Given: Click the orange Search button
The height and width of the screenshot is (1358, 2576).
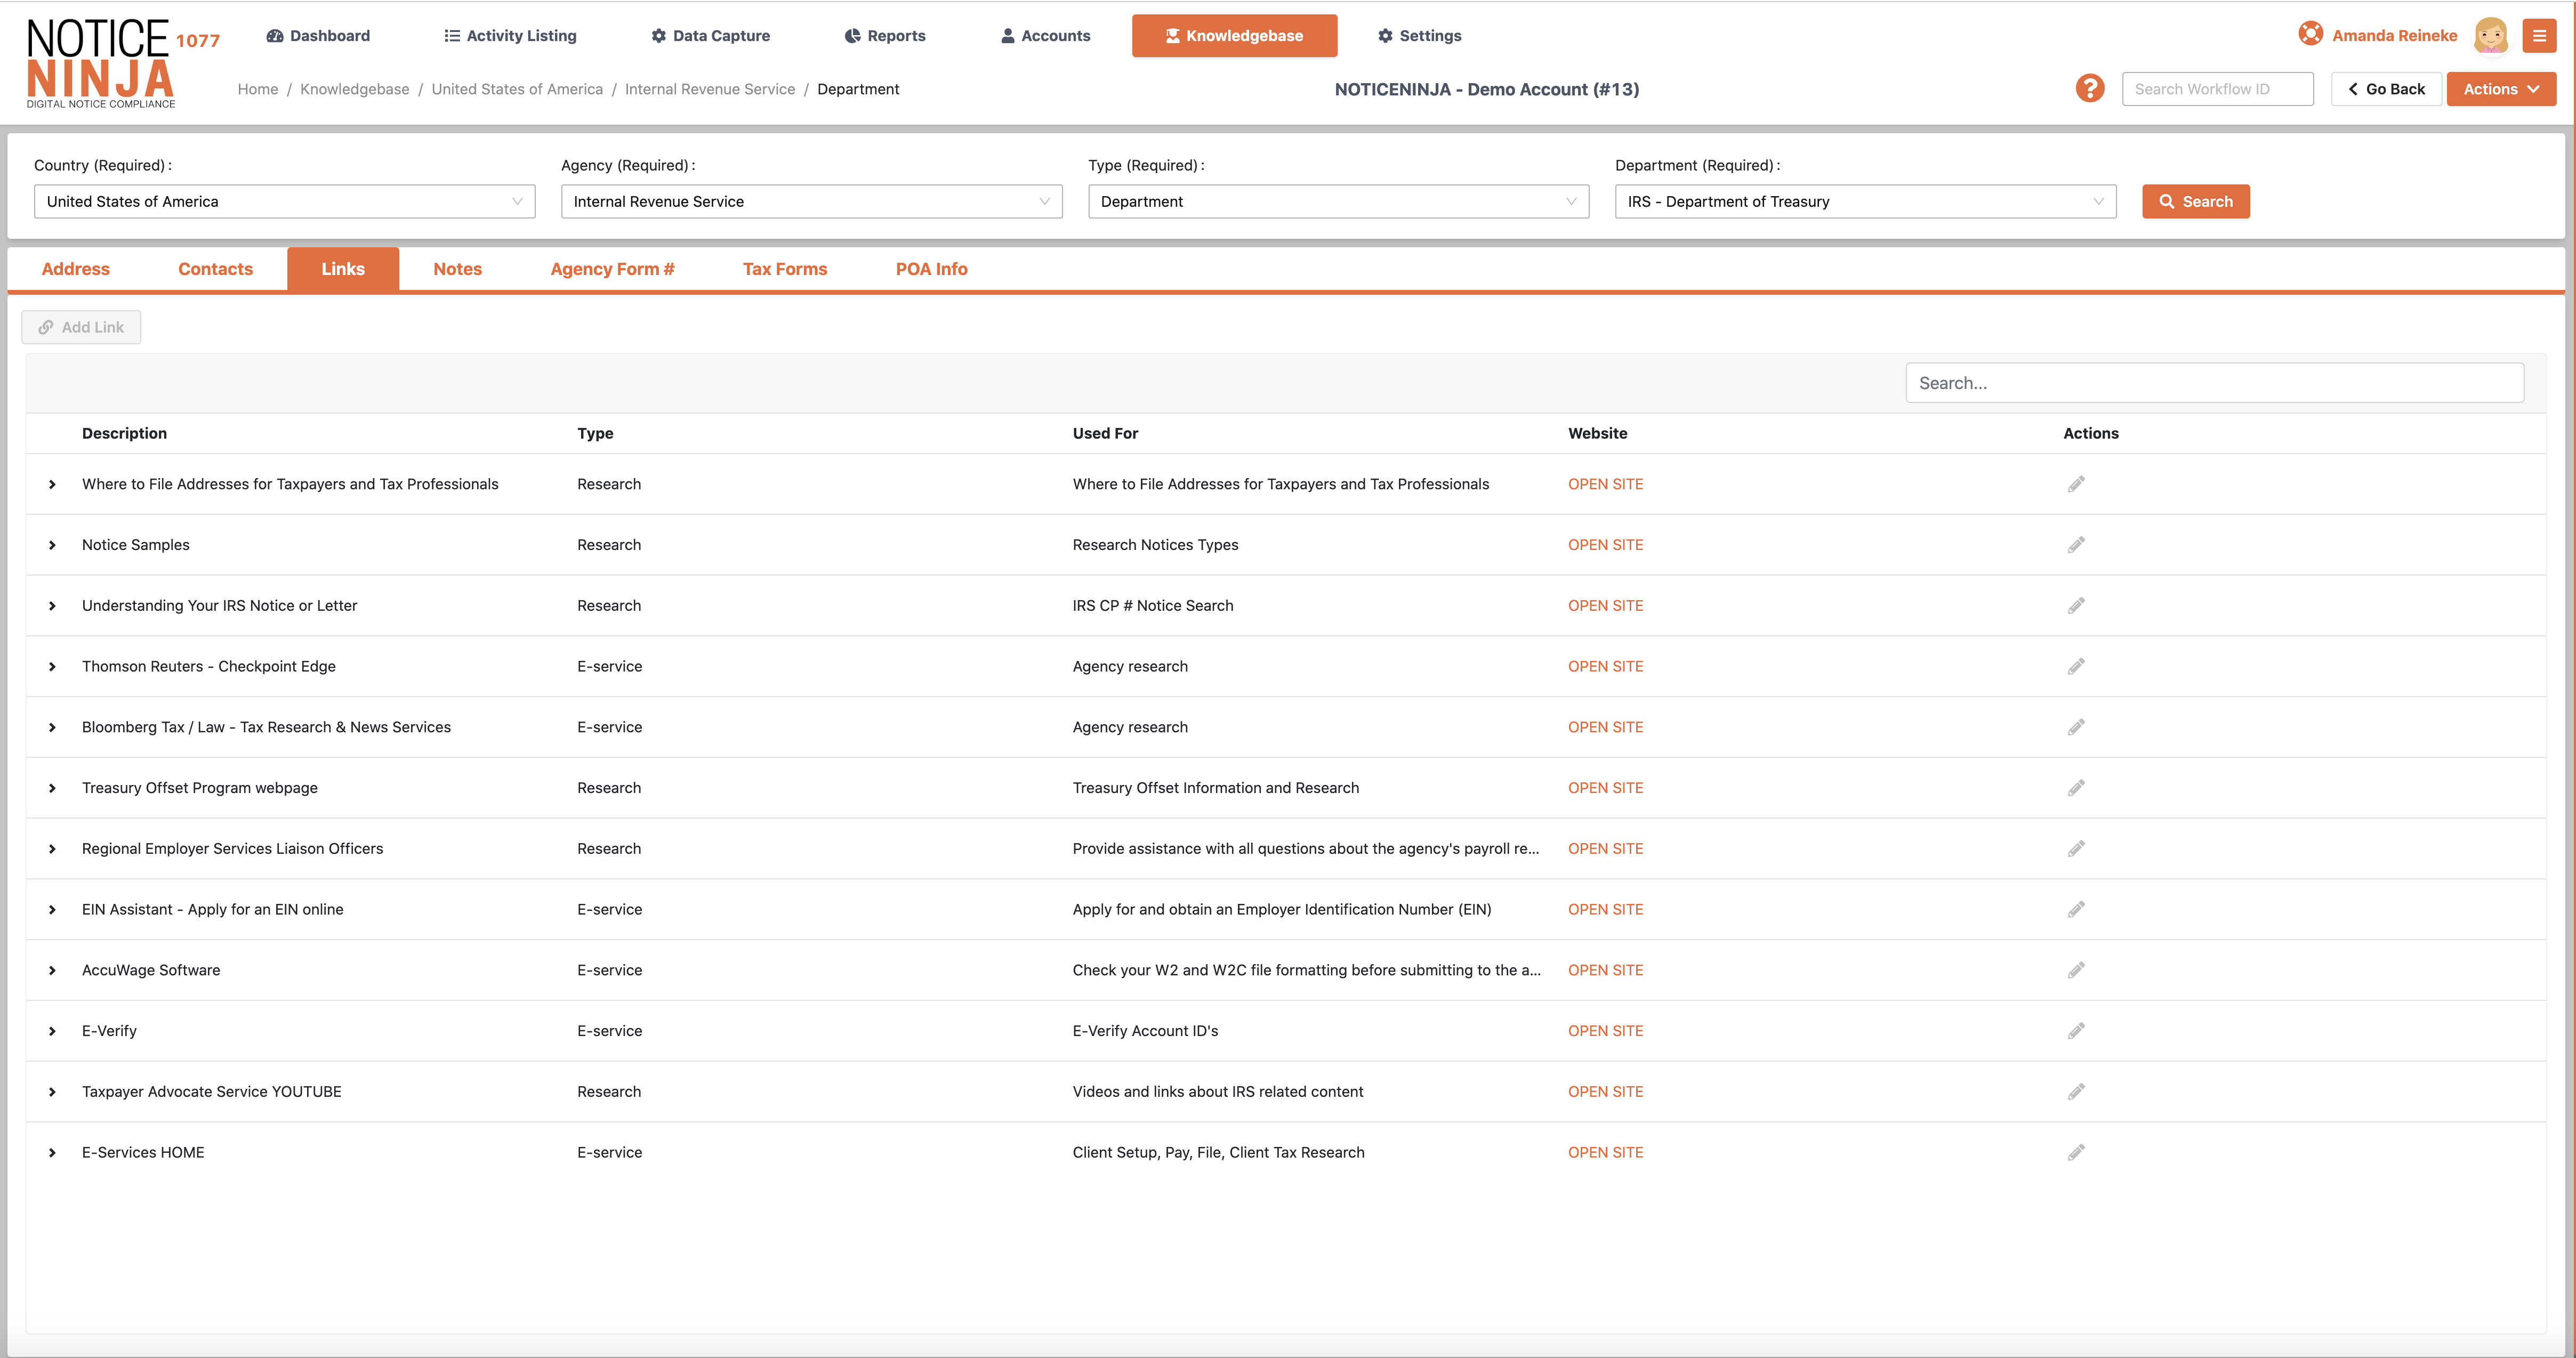Looking at the screenshot, I should tap(2195, 201).
